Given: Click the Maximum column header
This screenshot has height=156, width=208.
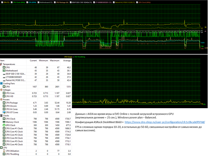Looking at the screenshot, I should 55,61.
